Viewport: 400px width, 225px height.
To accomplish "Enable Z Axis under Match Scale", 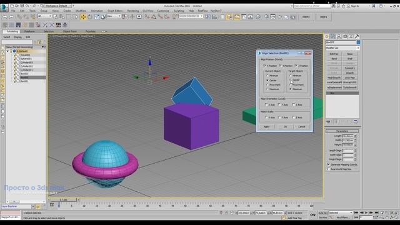I will 294,117.
